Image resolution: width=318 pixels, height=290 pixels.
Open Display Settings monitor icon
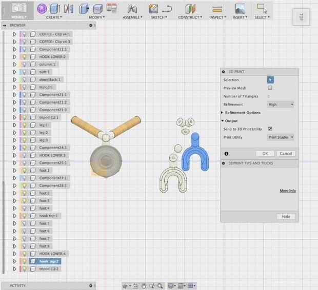point(171,286)
